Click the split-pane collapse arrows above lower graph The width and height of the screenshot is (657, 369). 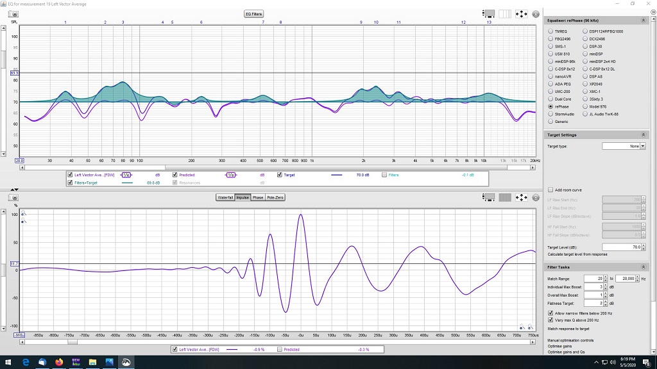(14, 190)
